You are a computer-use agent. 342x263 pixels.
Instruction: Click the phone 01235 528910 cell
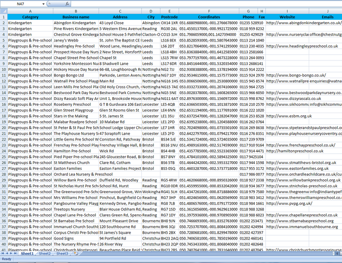tap(252, 23)
